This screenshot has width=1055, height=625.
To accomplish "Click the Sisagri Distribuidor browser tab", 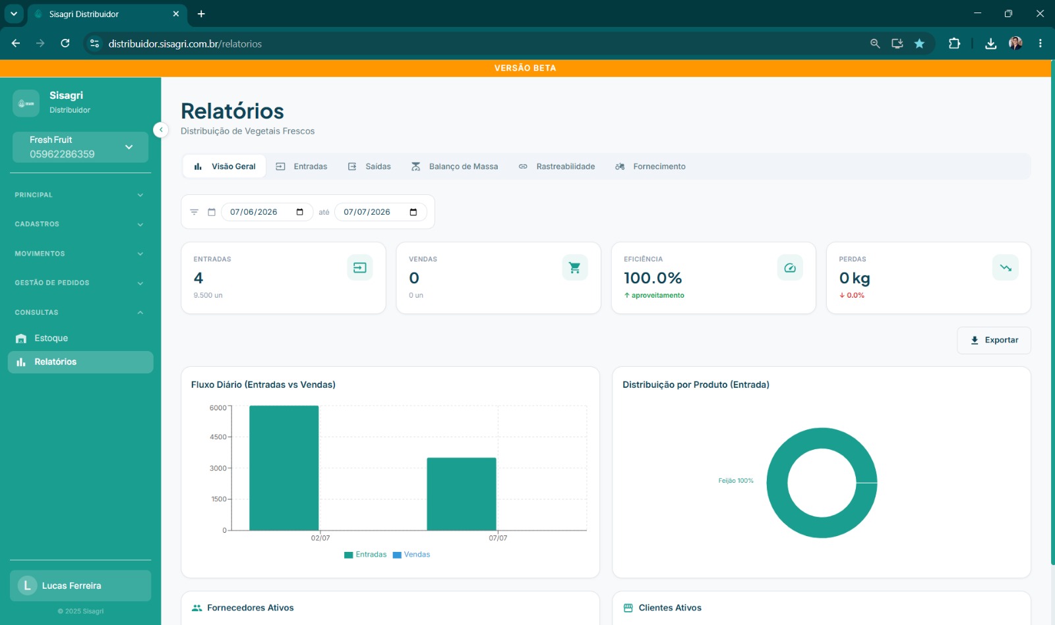I will [107, 14].
